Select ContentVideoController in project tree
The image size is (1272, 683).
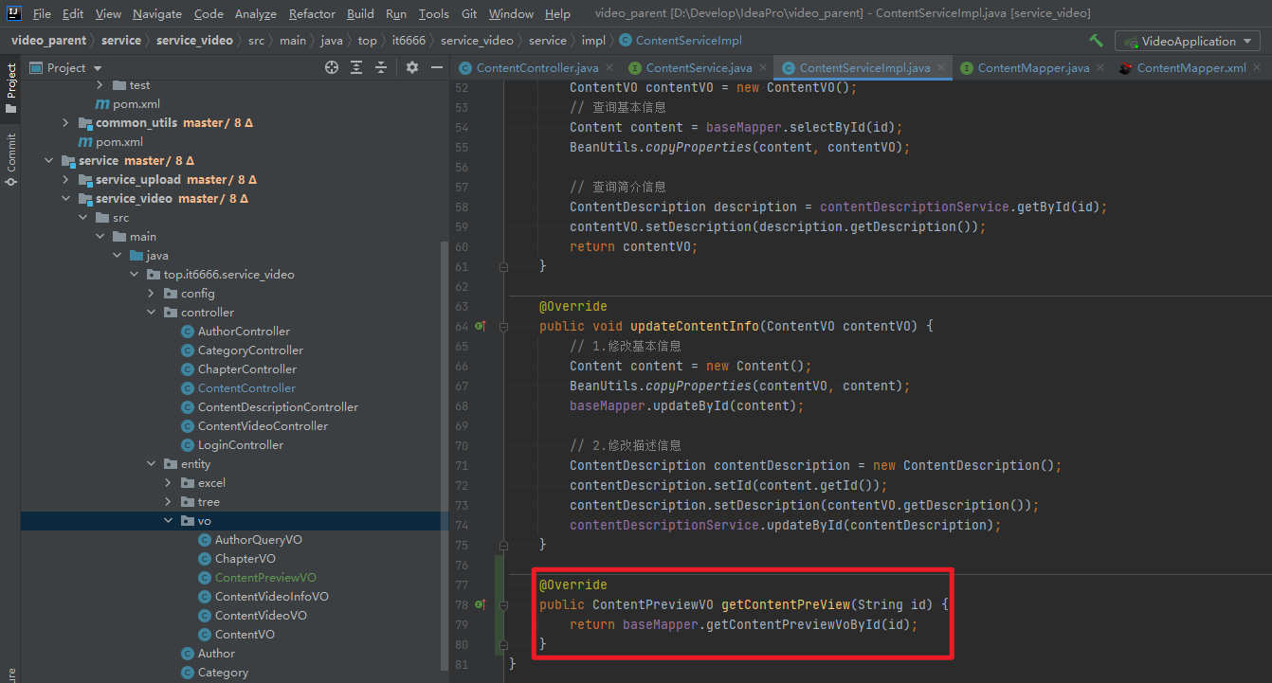pyautogui.click(x=263, y=426)
